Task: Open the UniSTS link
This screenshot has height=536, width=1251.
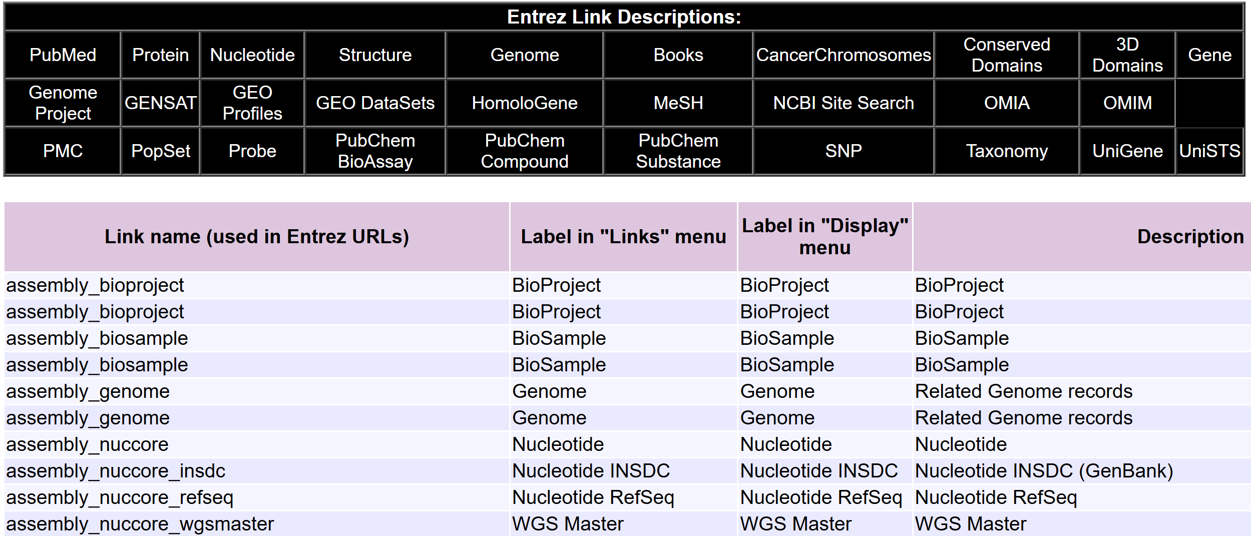Action: click(x=1209, y=151)
